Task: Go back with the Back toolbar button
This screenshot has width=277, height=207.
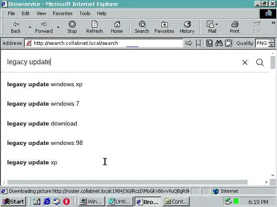Action: [16, 27]
